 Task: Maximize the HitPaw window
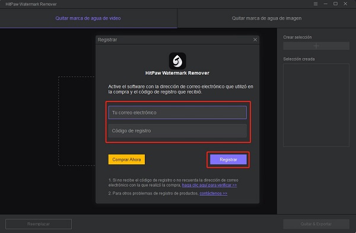point(335,4)
